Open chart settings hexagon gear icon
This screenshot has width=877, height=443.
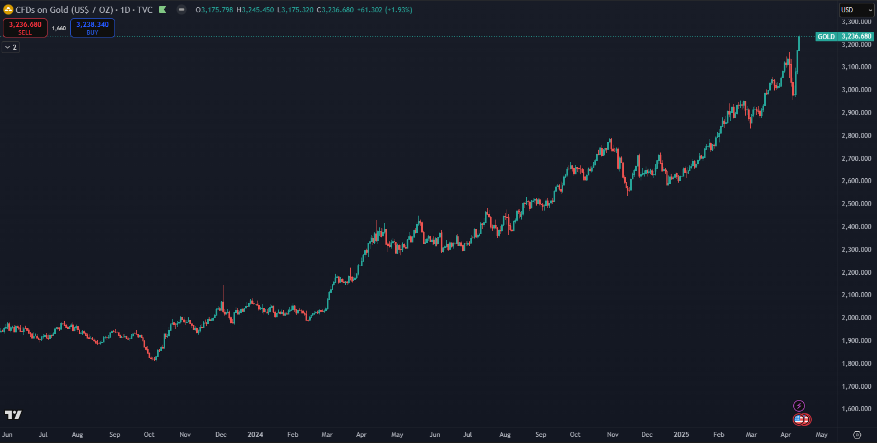pos(857,435)
